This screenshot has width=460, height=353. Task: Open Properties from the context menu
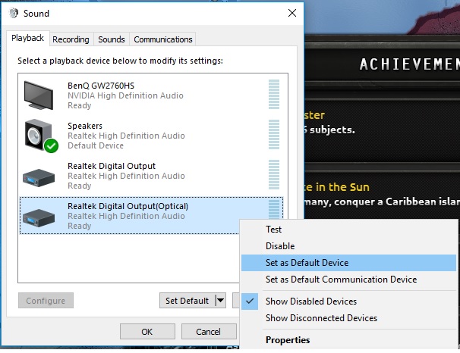288,340
